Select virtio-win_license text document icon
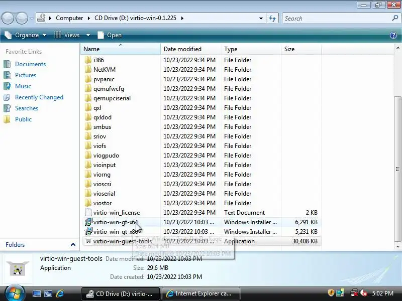This screenshot has height=301, width=402. [88, 212]
